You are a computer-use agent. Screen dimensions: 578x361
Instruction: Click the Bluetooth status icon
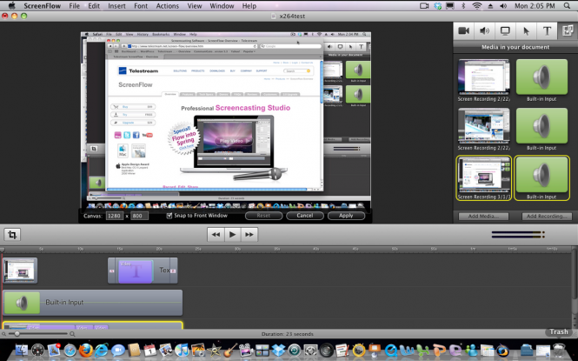464,6
